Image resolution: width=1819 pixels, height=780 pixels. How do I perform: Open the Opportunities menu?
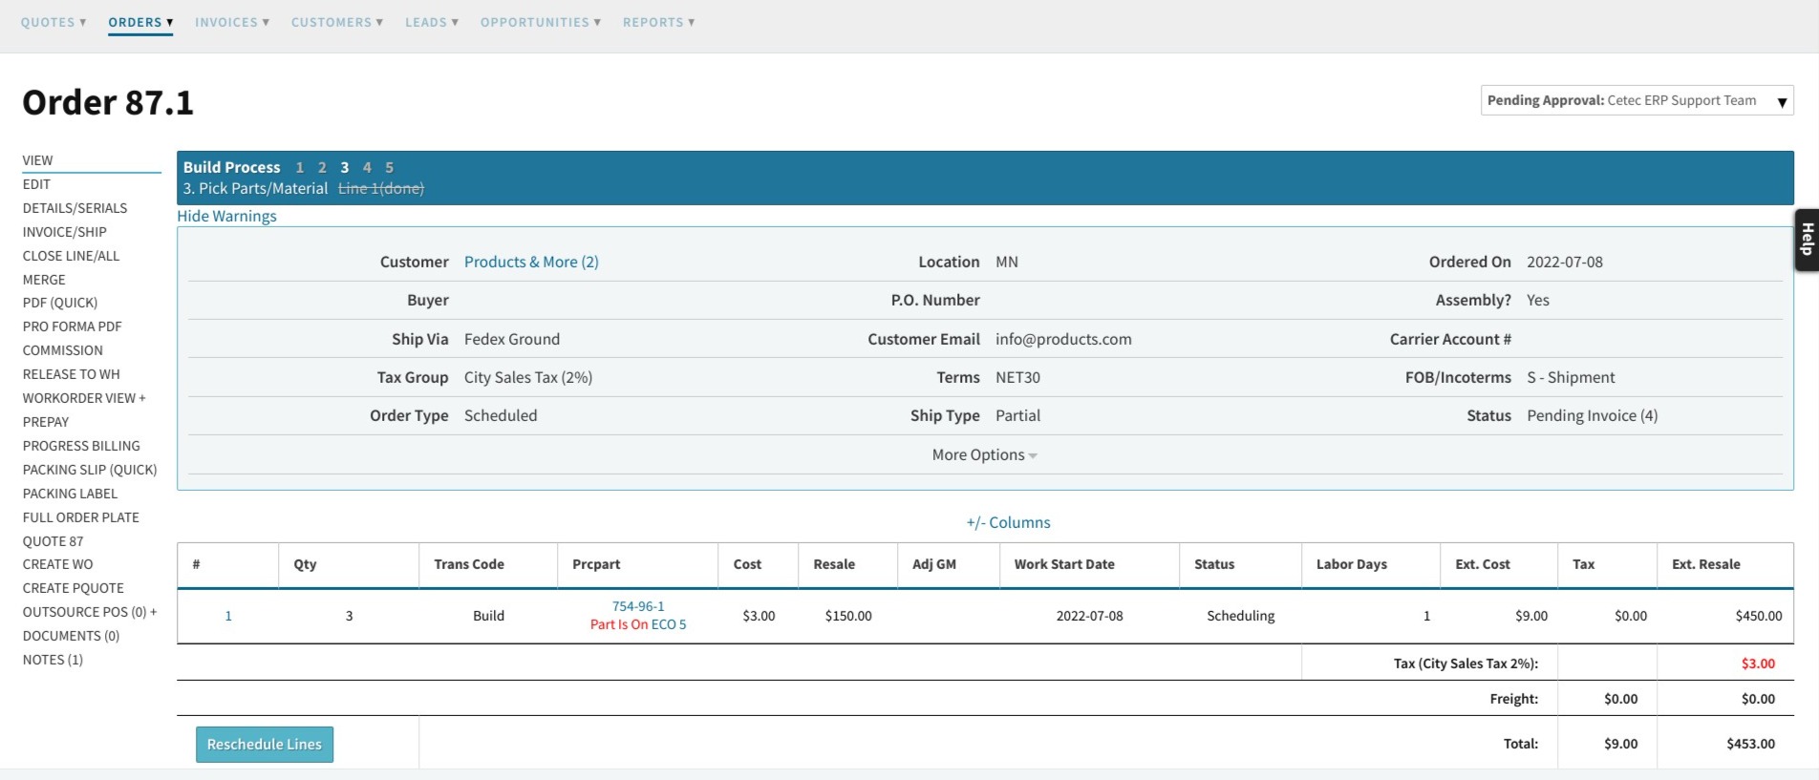click(541, 22)
